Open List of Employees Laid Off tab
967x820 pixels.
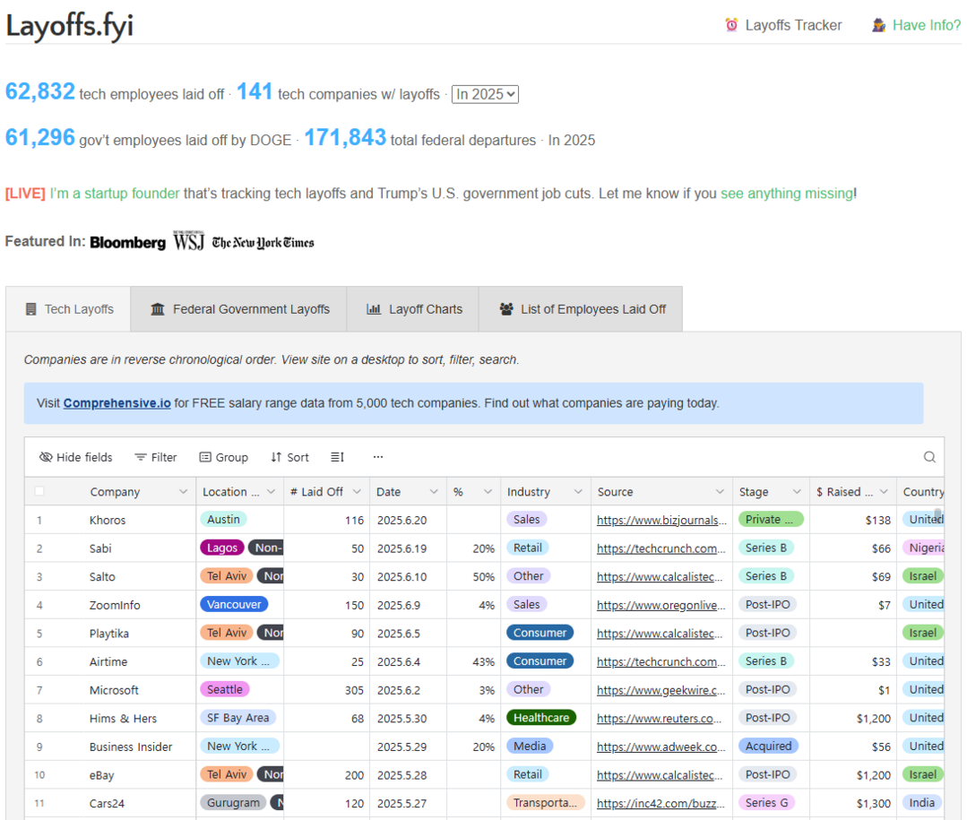581,309
